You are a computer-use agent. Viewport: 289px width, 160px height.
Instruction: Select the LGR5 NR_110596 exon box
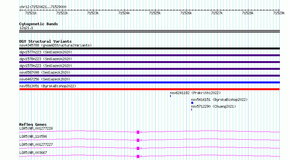(x=138, y=140)
